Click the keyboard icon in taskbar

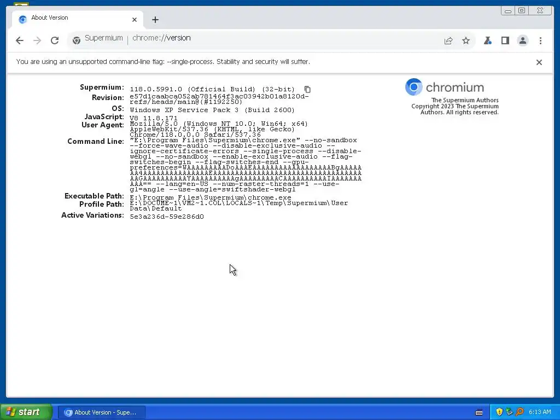pyautogui.click(x=479, y=412)
